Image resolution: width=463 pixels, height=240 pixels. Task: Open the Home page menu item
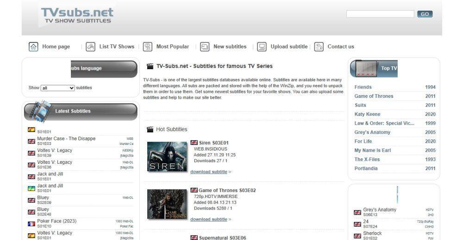tap(56, 47)
